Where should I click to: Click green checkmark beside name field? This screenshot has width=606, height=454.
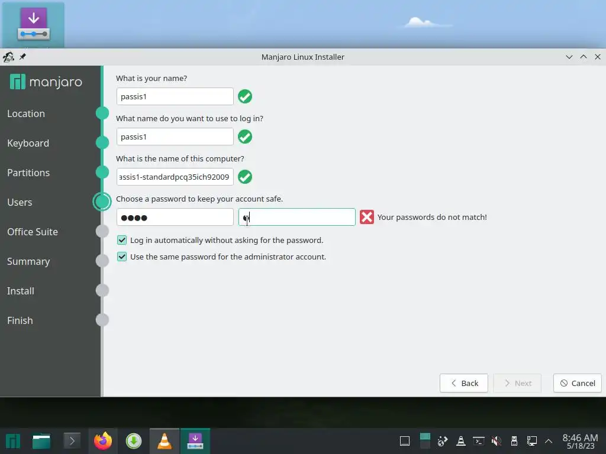[x=245, y=96]
